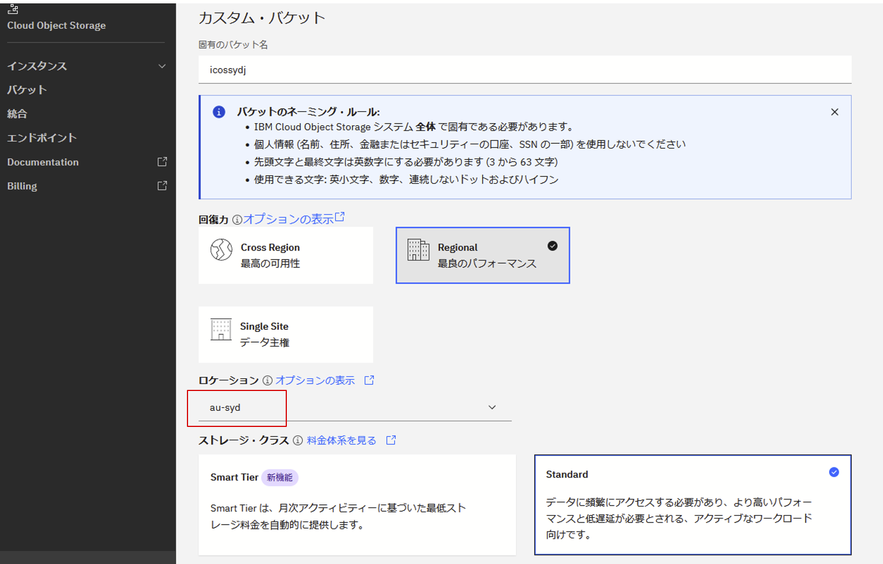Click the blue info icon in naming rules

click(219, 112)
